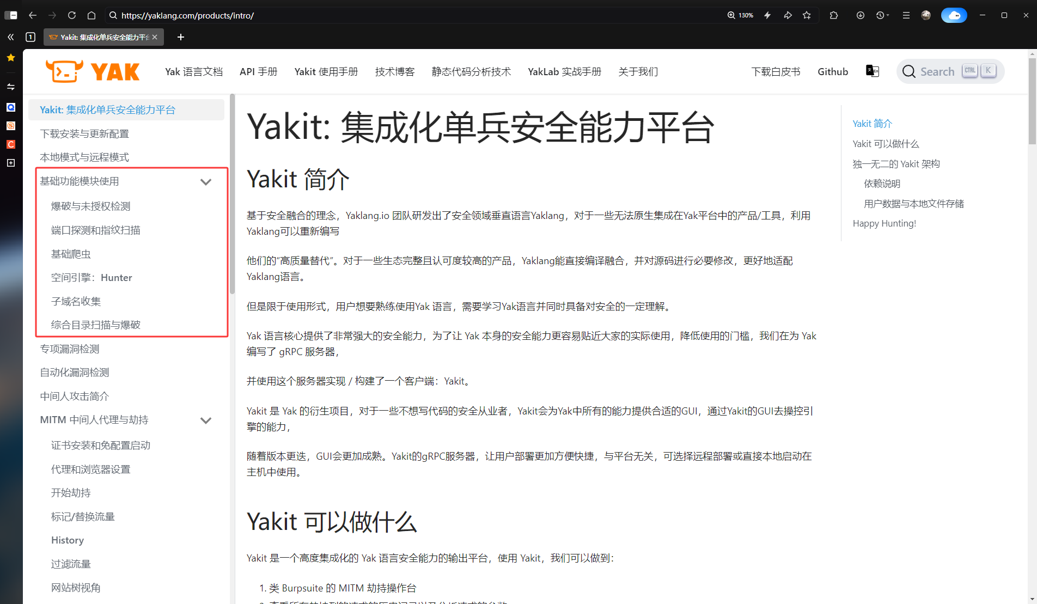Screen dimensions: 1037x604
Task: Click the blue cloud sync button
Action: [954, 15]
